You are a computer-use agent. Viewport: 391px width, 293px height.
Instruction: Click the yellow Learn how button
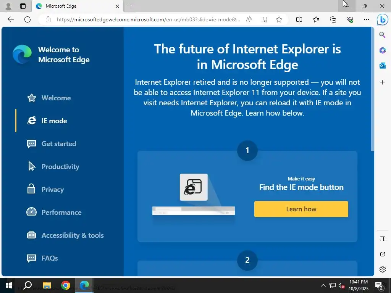point(301,209)
